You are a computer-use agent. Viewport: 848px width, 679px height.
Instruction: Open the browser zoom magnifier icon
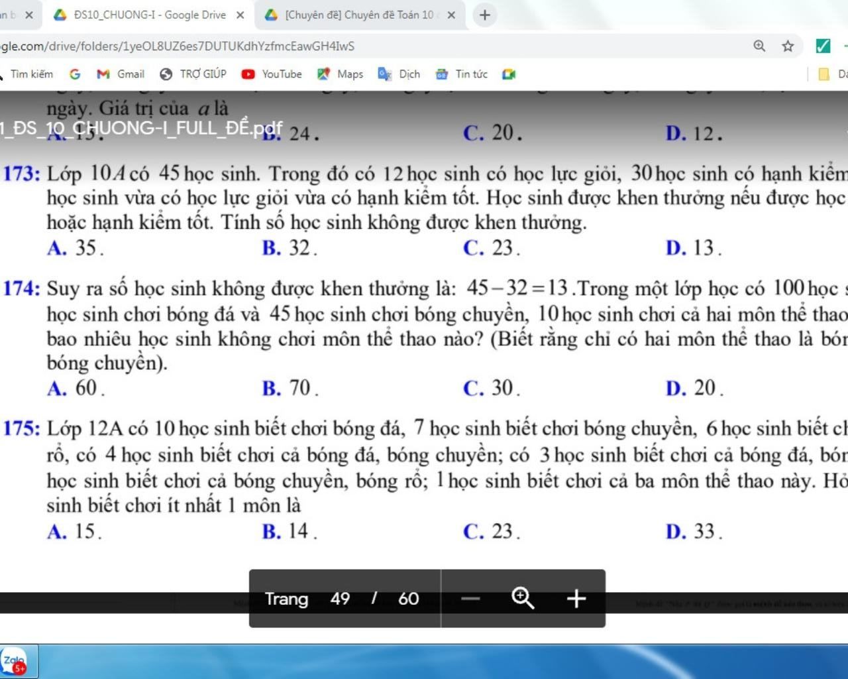[x=759, y=46]
